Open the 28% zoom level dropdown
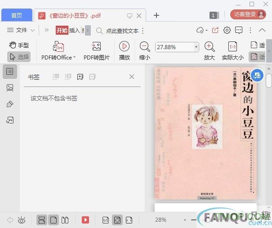Viewport: 272px width, 228px height. click(x=185, y=220)
